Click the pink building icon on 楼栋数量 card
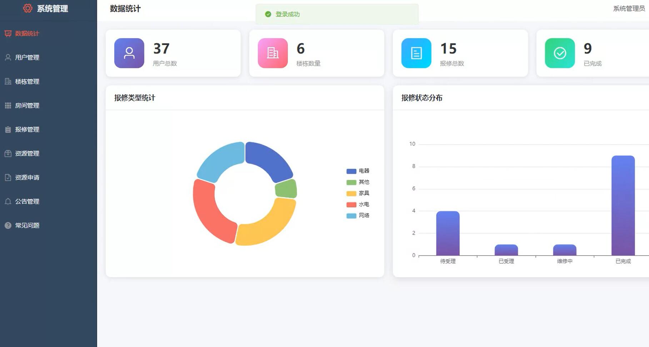The width and height of the screenshot is (649, 347). 273,53
